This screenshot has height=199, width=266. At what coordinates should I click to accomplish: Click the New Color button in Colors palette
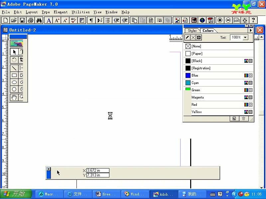(234, 119)
